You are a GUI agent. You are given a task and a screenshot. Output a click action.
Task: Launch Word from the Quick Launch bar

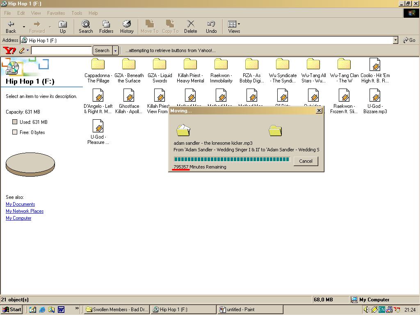[61, 310]
